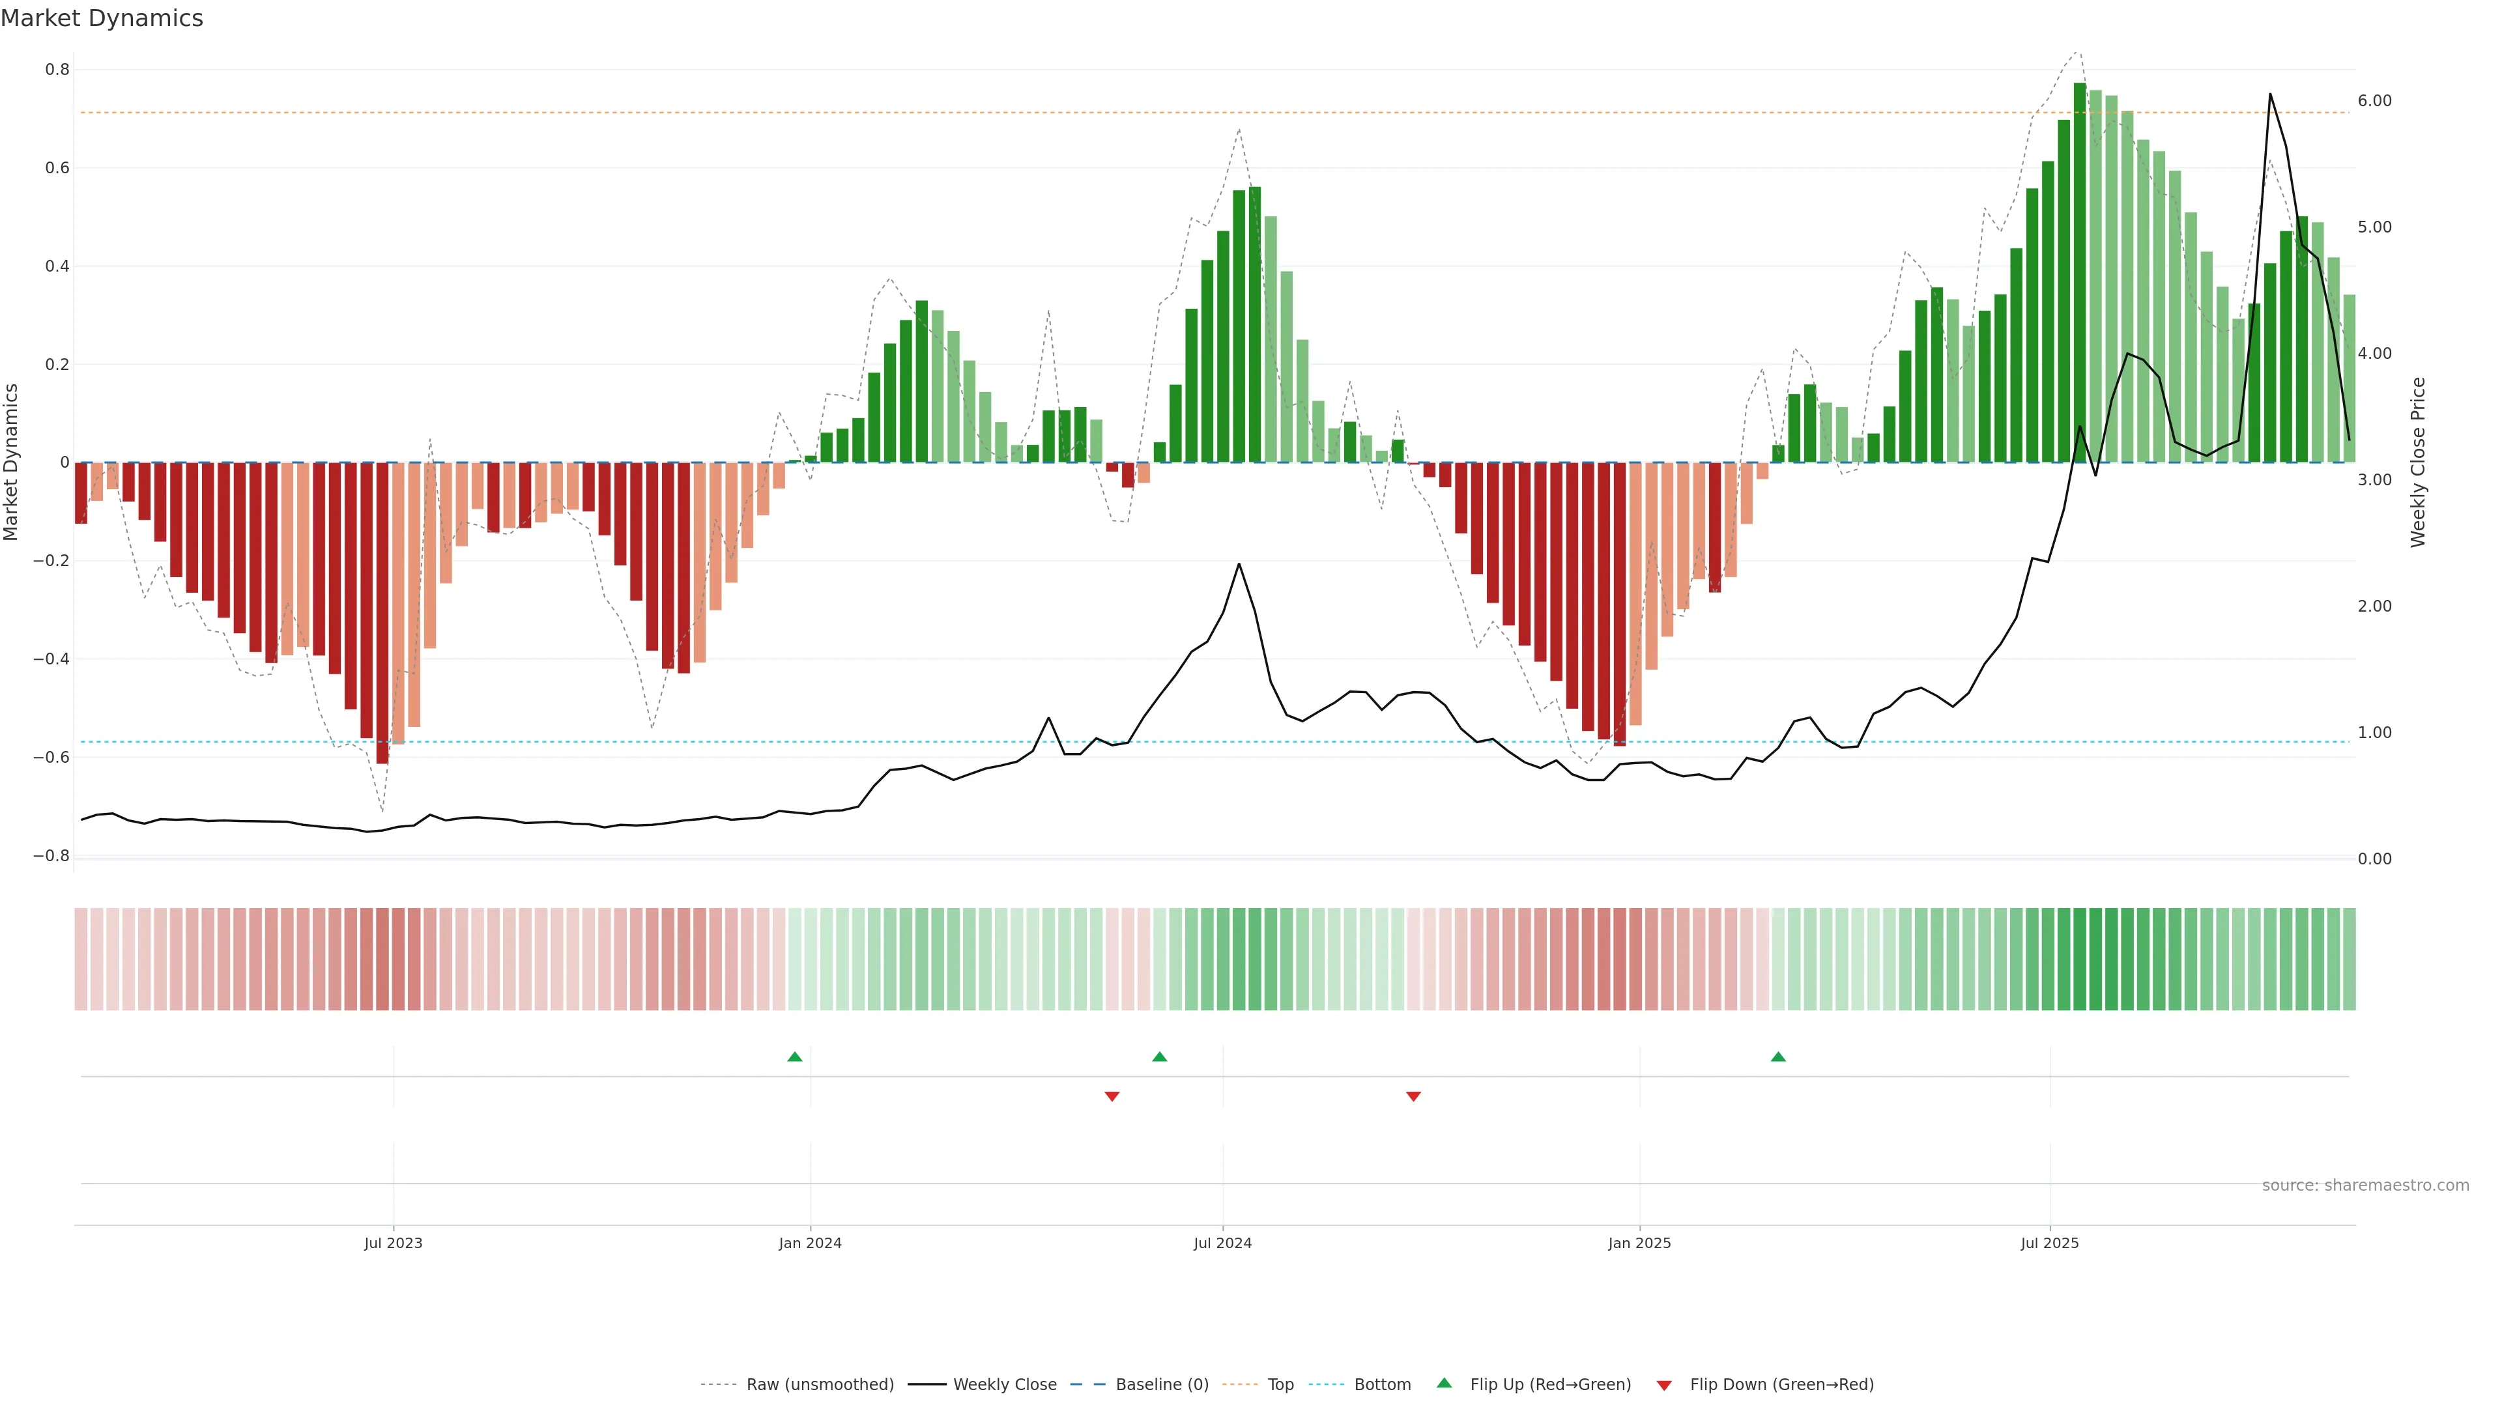The height and width of the screenshot is (1407, 2502).
Task: Click the Jul 2025 x-axis label
Action: (x=2049, y=1243)
